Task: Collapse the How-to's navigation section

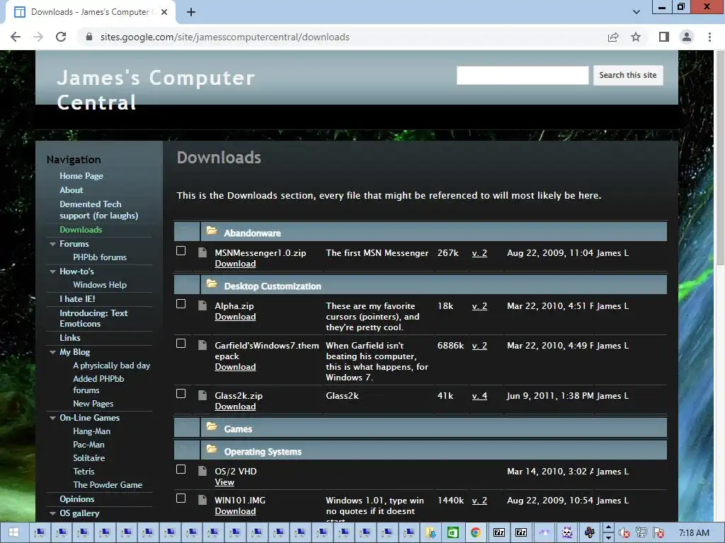Action: (52, 272)
